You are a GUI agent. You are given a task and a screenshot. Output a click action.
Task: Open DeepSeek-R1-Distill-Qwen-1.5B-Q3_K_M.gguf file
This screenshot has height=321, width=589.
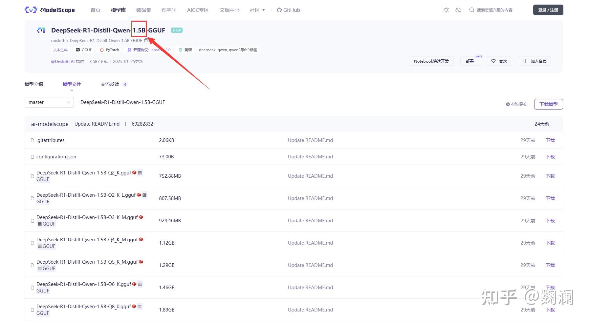[87, 217]
